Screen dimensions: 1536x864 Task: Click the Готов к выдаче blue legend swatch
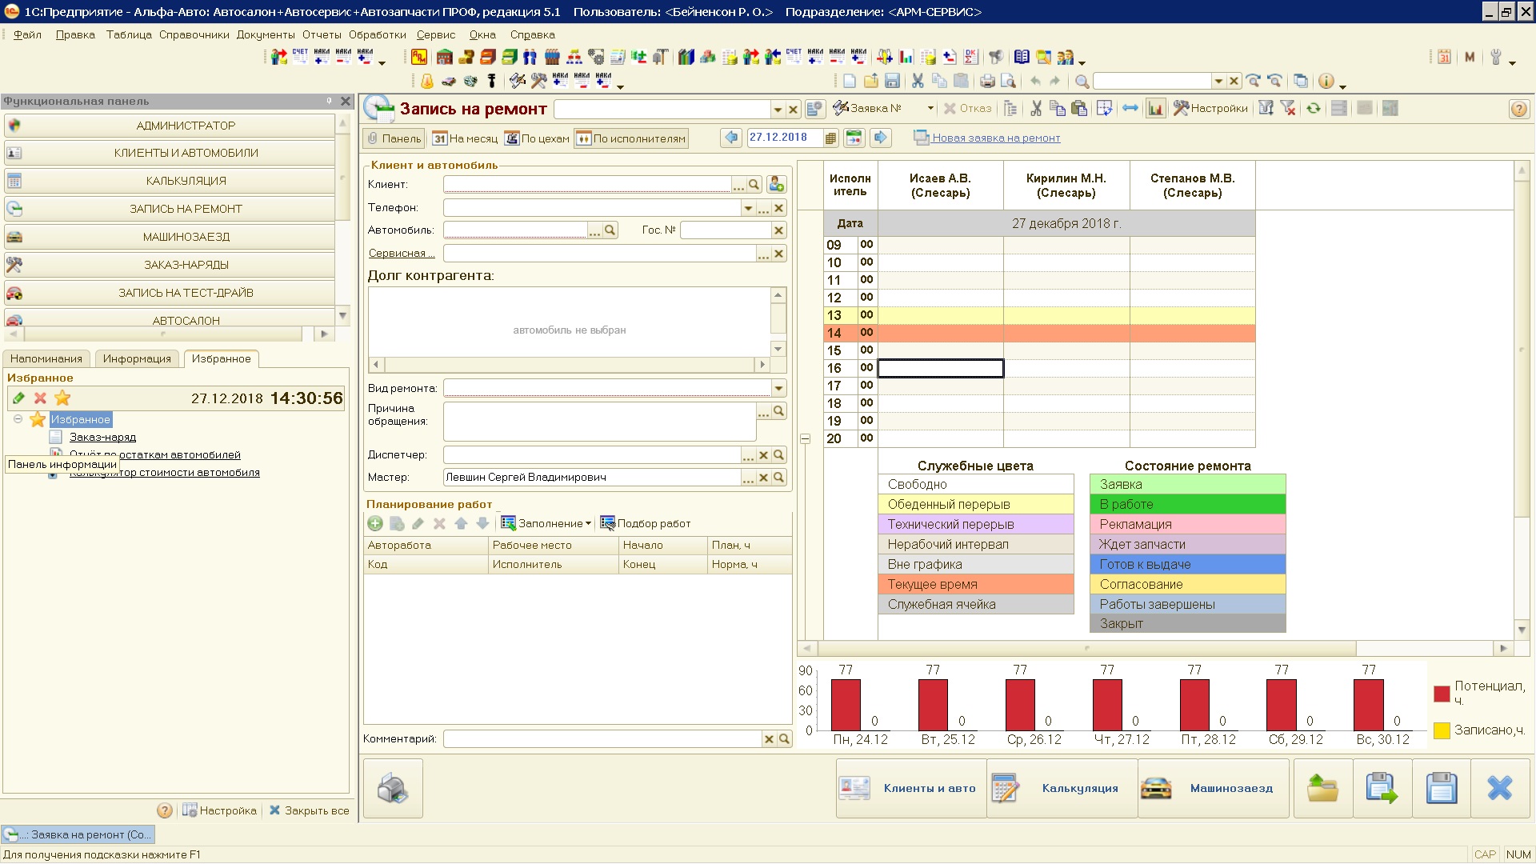coord(1187,564)
